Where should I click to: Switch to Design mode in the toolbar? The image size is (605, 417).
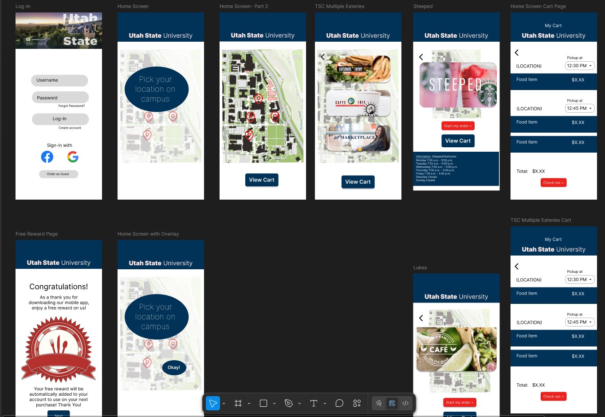pos(392,403)
